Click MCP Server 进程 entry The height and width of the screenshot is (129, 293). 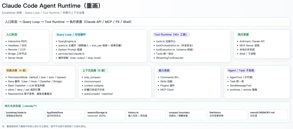point(250,46)
